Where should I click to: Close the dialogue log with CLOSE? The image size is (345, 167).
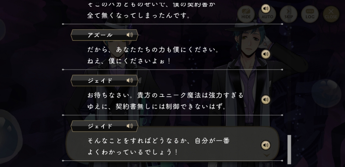(x=331, y=14)
